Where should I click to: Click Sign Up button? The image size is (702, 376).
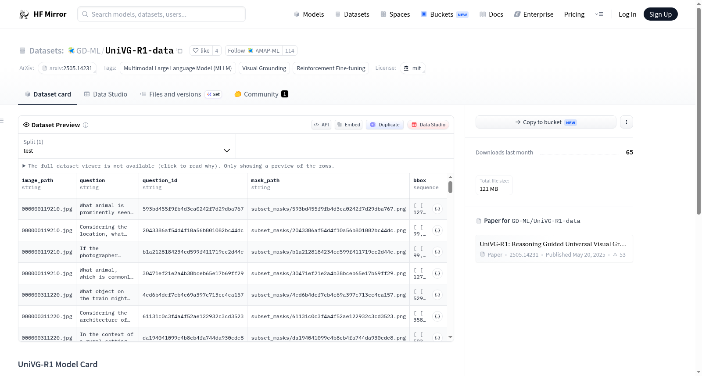tap(660, 14)
